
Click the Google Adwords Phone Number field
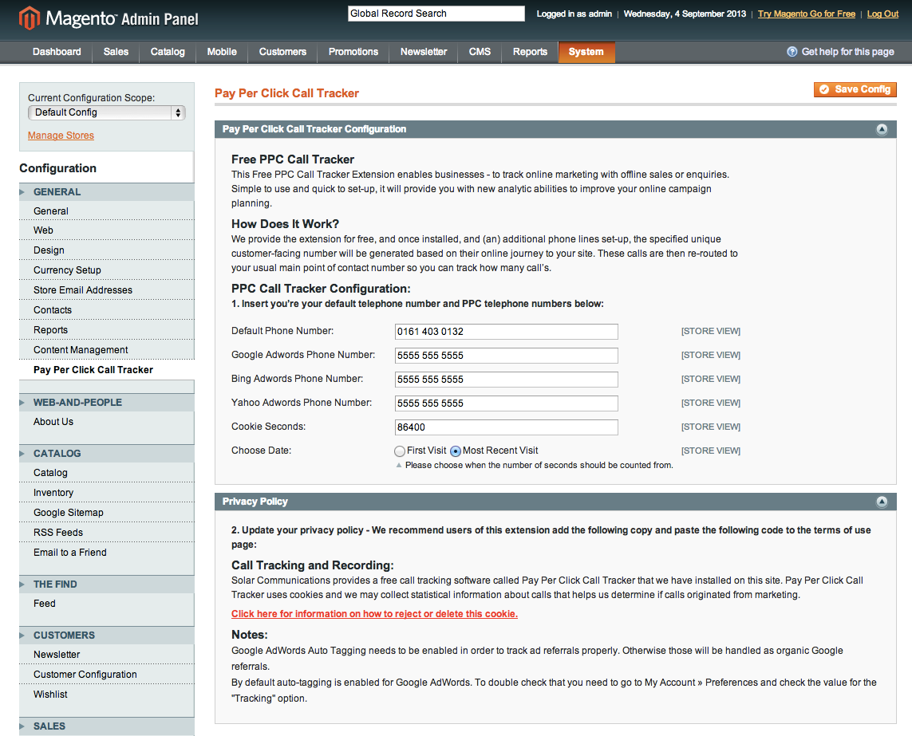[506, 355]
